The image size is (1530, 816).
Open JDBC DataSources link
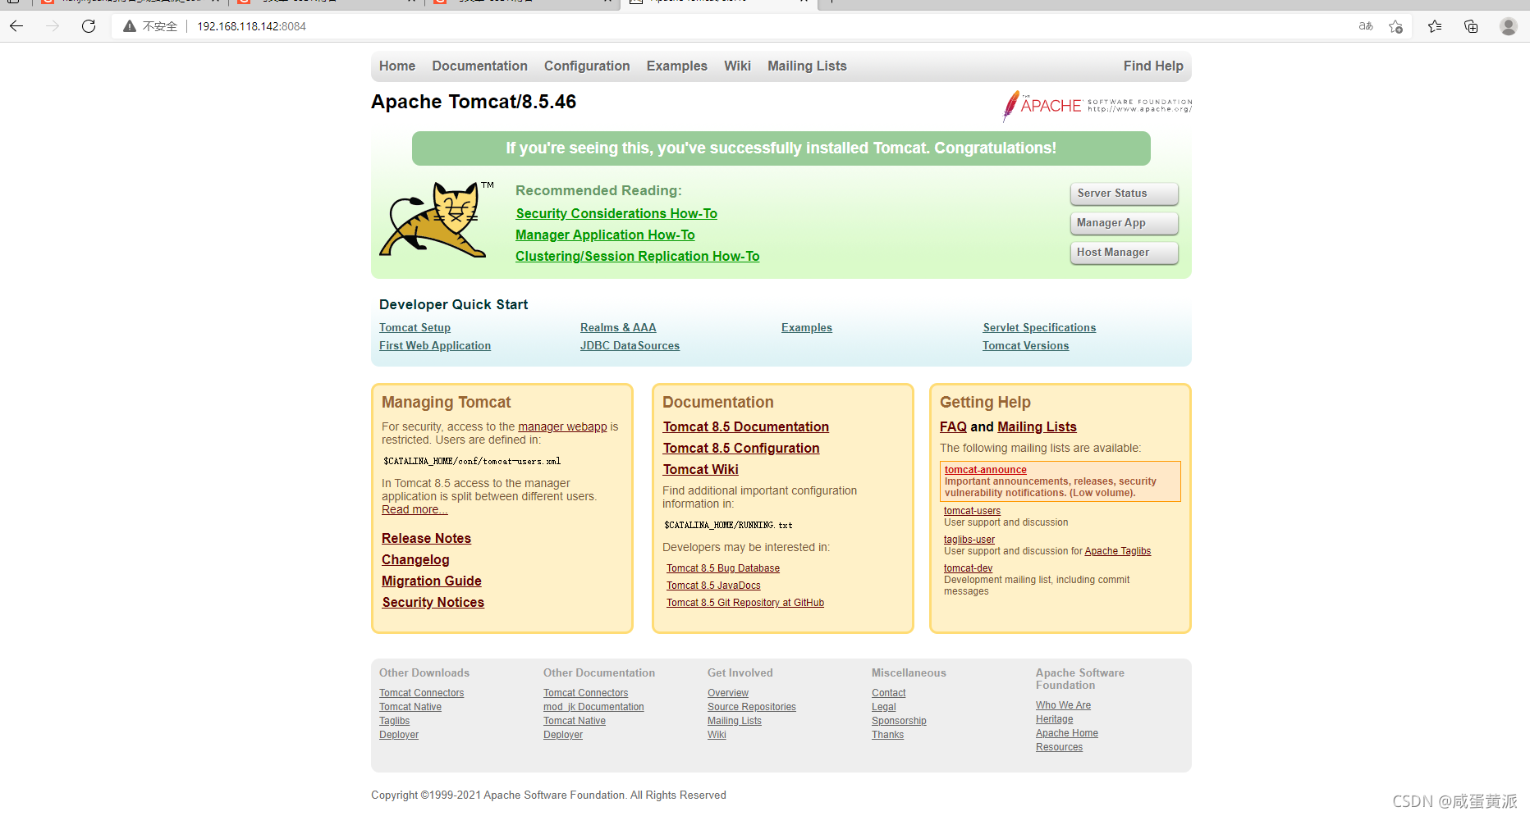pos(630,345)
